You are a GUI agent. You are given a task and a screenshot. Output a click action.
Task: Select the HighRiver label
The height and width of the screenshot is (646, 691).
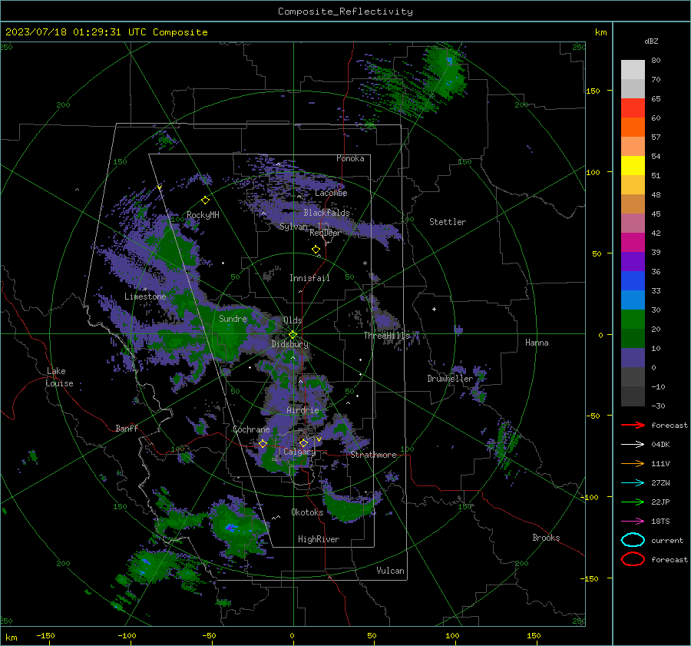[x=319, y=539]
